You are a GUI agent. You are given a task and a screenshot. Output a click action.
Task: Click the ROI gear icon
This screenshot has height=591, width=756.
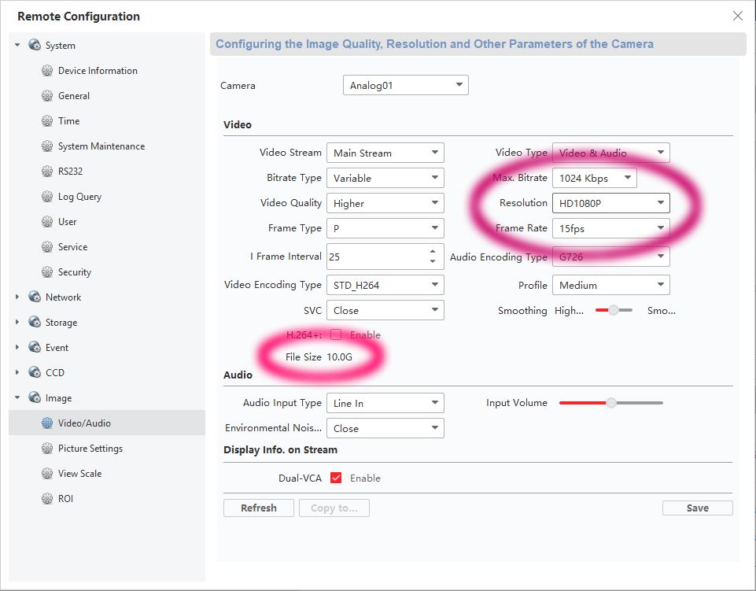(47, 499)
